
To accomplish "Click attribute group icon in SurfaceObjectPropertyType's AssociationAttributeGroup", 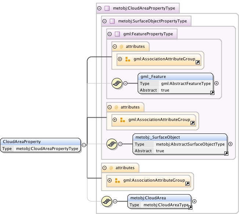I will (x=122, y=120).
